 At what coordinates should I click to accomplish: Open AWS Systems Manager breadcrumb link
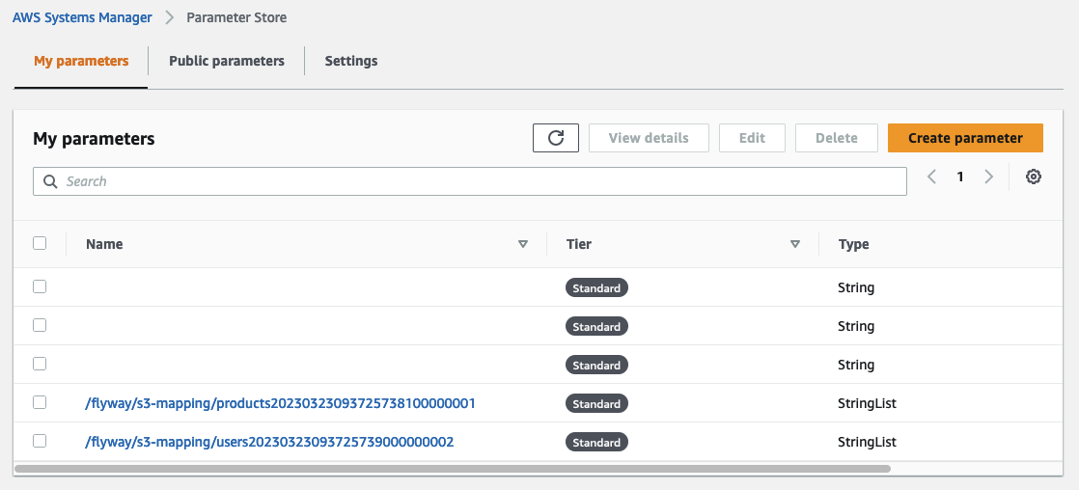coord(82,17)
